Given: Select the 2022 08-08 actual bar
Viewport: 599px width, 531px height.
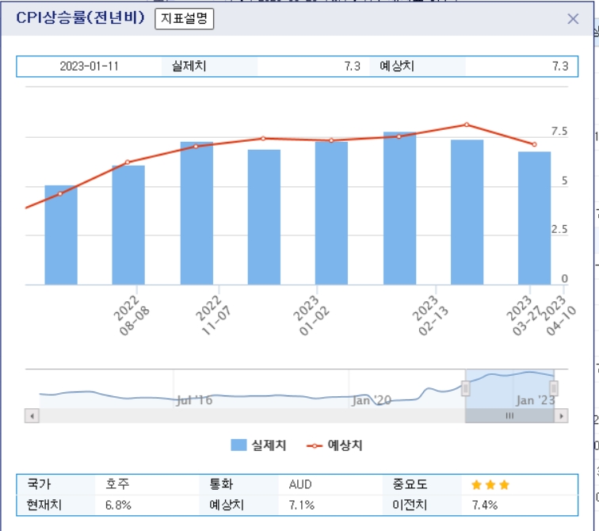Looking at the screenshot, I should [x=128, y=225].
